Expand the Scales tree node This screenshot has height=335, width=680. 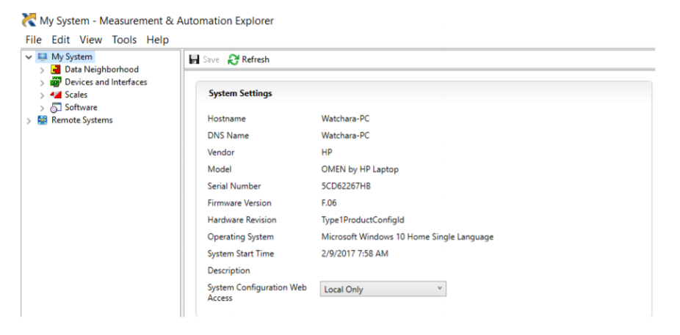(x=42, y=95)
